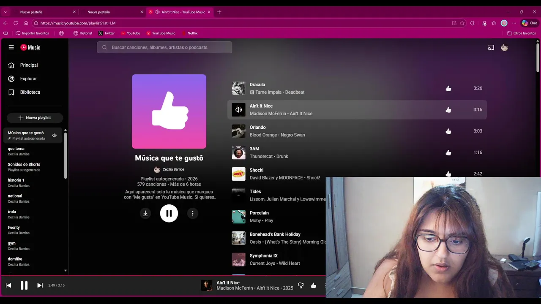Open browser settings three-dot menu

click(514, 23)
